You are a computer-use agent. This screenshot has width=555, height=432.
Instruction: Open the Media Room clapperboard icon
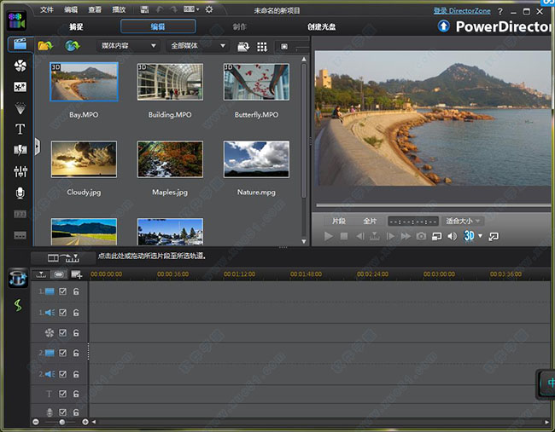coord(20,44)
